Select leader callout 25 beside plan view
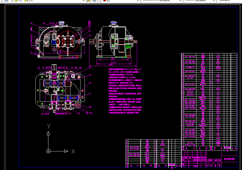This screenshot has width=242, height=170. pos(90,75)
